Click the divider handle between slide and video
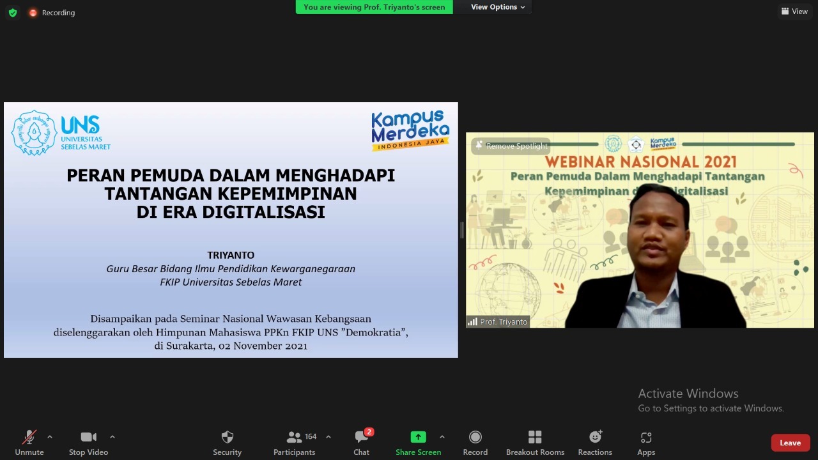 461,230
